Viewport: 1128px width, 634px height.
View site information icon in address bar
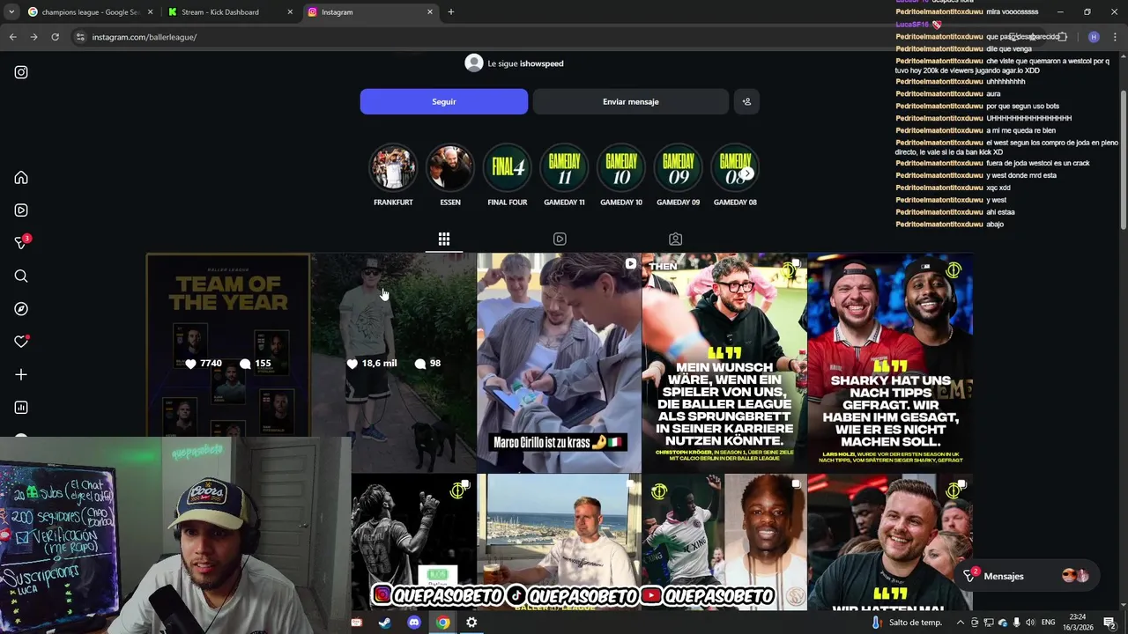(80, 37)
